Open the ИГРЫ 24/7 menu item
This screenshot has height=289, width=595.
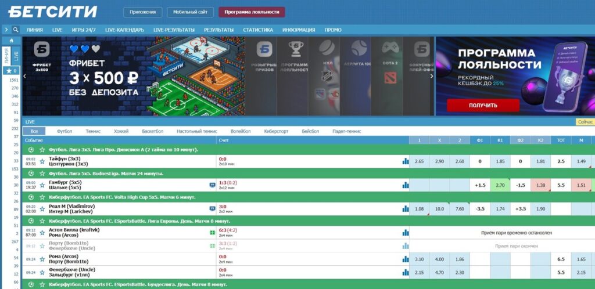tap(84, 30)
